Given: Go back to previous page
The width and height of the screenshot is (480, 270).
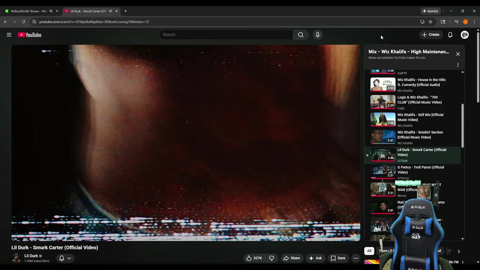Looking at the screenshot, I should coord(6,22).
